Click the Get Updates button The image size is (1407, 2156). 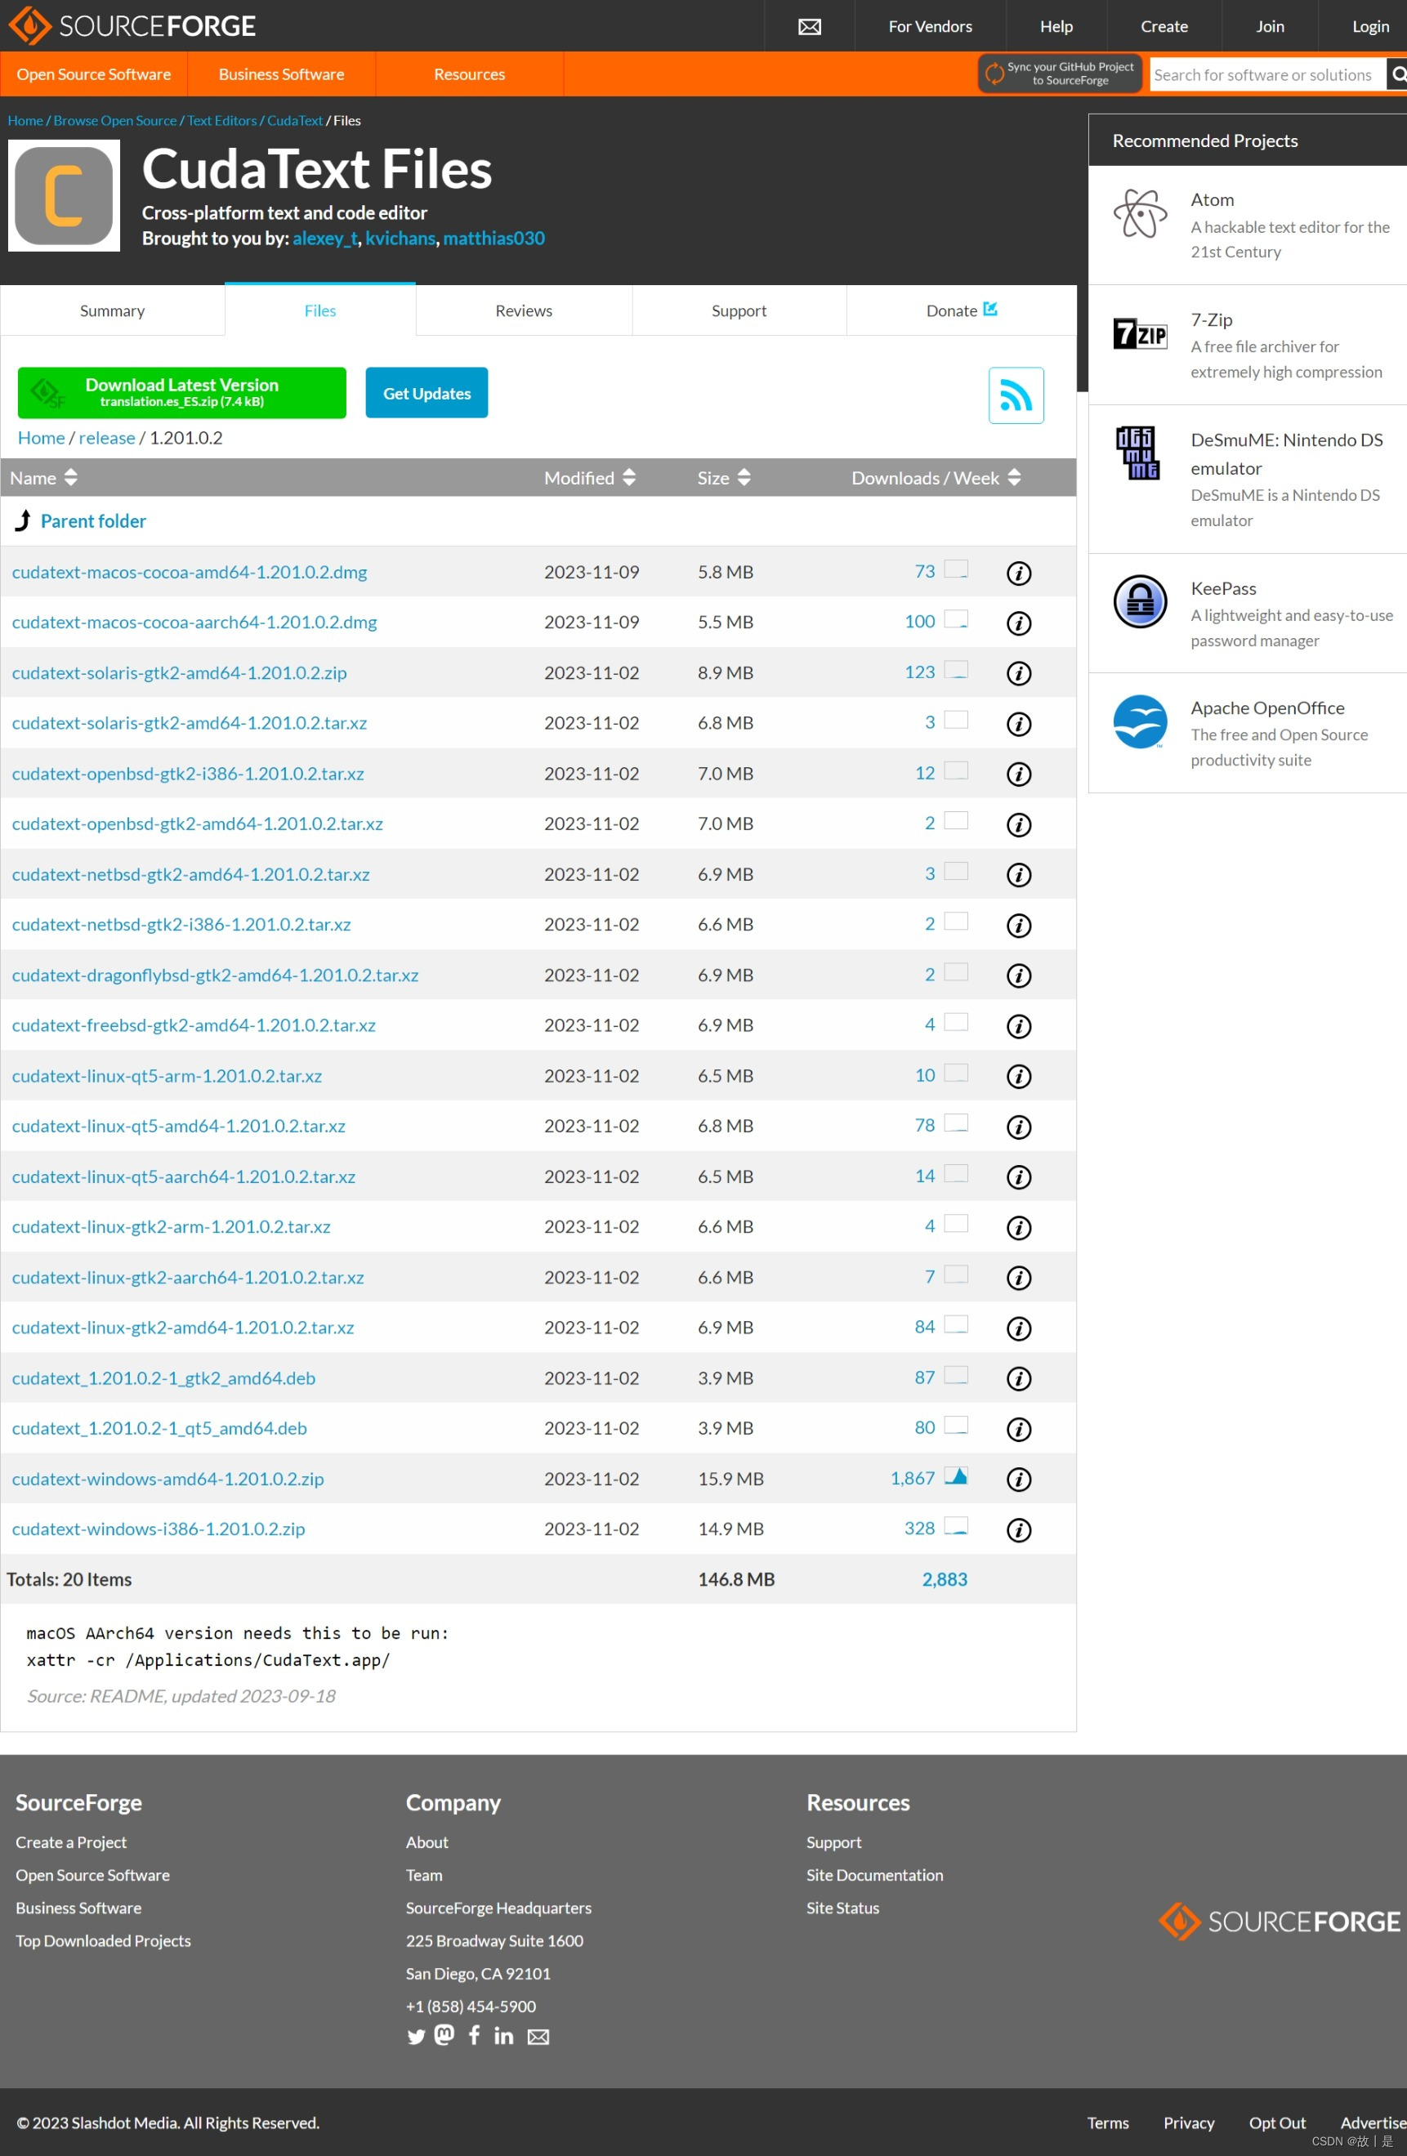[x=427, y=392]
